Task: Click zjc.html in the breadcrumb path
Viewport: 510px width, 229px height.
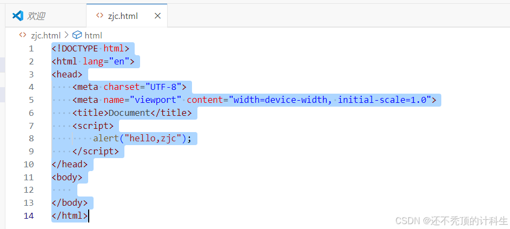Action: point(46,35)
